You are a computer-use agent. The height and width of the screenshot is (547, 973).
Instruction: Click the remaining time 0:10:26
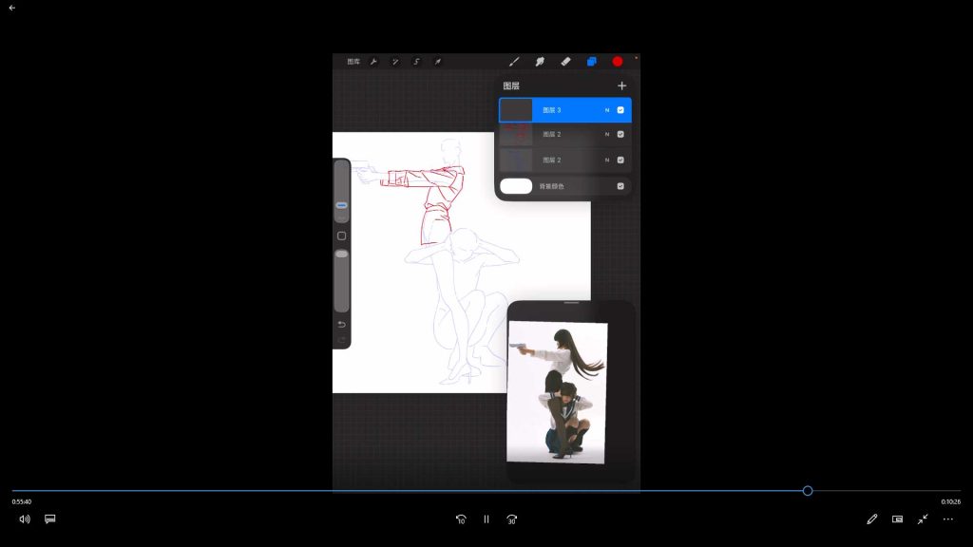tap(950, 501)
